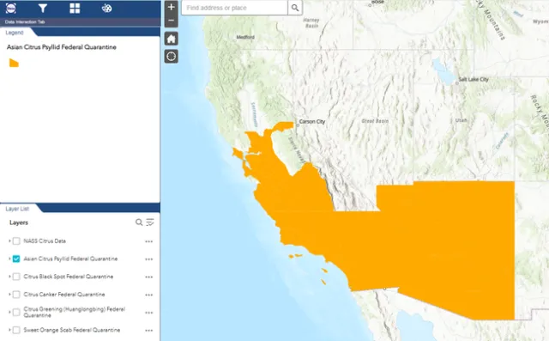
Task: Return map to home extent
Action: (x=172, y=39)
